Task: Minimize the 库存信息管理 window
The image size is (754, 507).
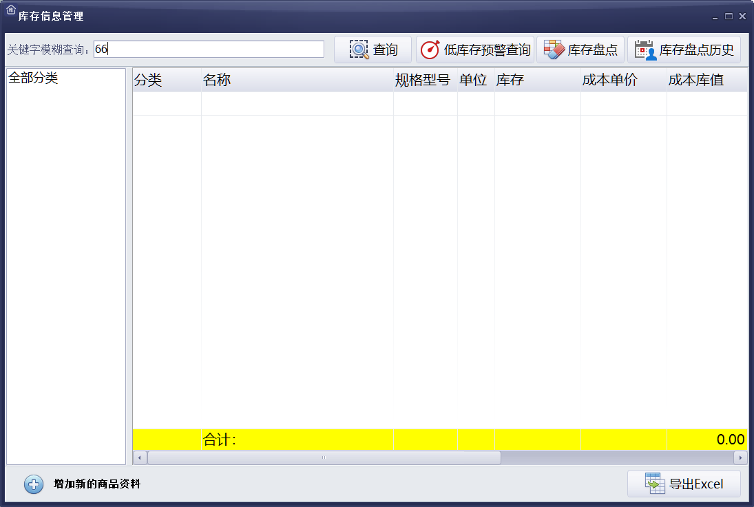Action: coord(715,17)
